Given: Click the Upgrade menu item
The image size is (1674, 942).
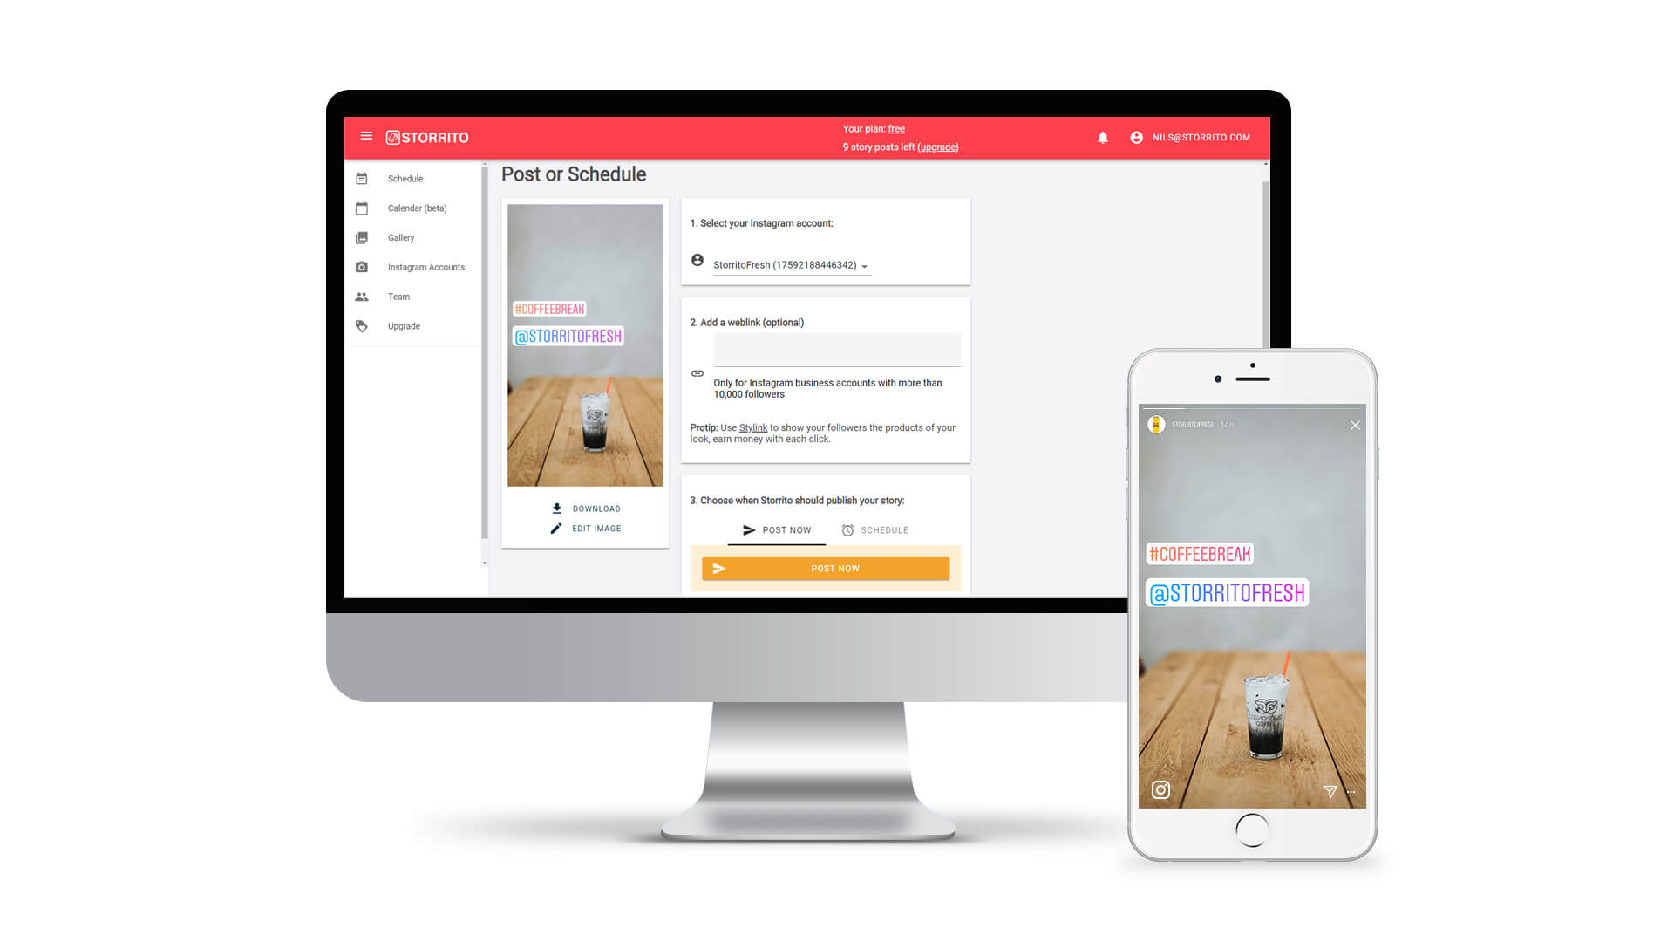Looking at the screenshot, I should (404, 325).
